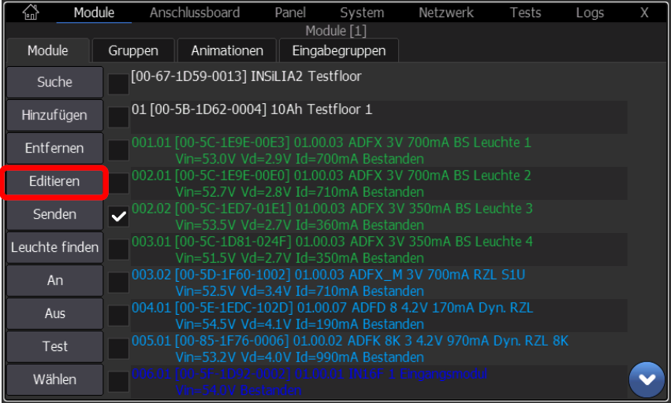Image resolution: width=671 pixels, height=403 pixels.
Task: Open the Netzwerk menu
Action: [445, 13]
